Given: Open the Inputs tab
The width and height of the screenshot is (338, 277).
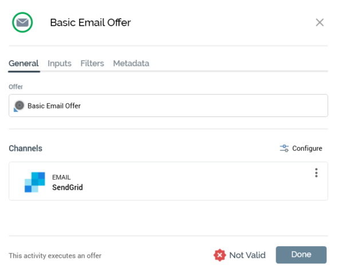Looking at the screenshot, I should click(59, 63).
